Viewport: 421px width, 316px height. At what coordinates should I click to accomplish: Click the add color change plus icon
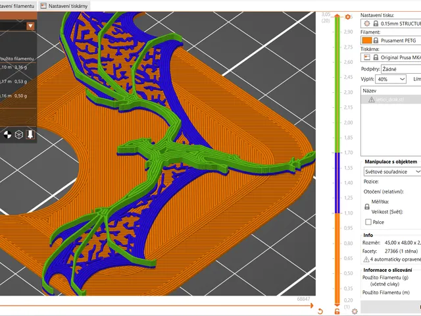point(348,17)
